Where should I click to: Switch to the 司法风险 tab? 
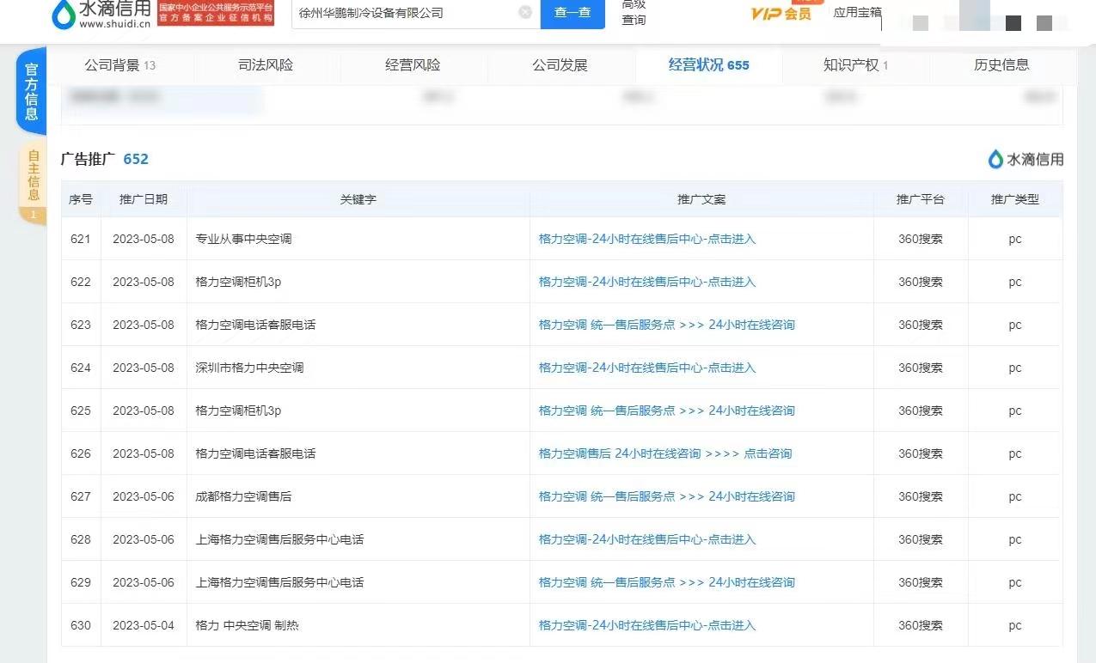266,65
